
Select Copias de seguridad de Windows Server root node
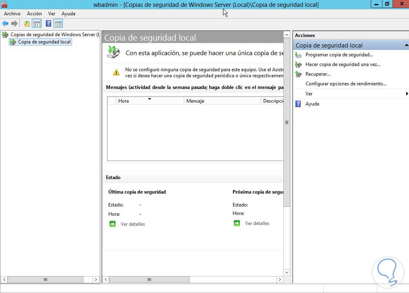[55, 34]
